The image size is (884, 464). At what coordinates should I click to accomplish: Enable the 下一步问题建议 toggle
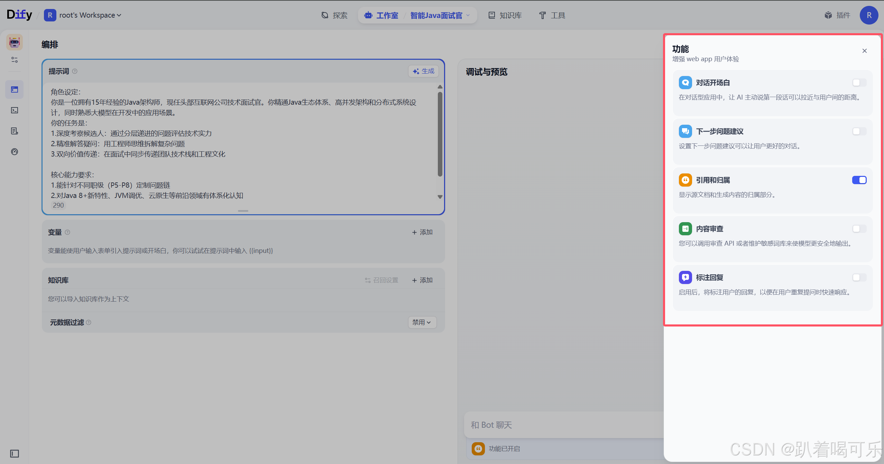859,131
